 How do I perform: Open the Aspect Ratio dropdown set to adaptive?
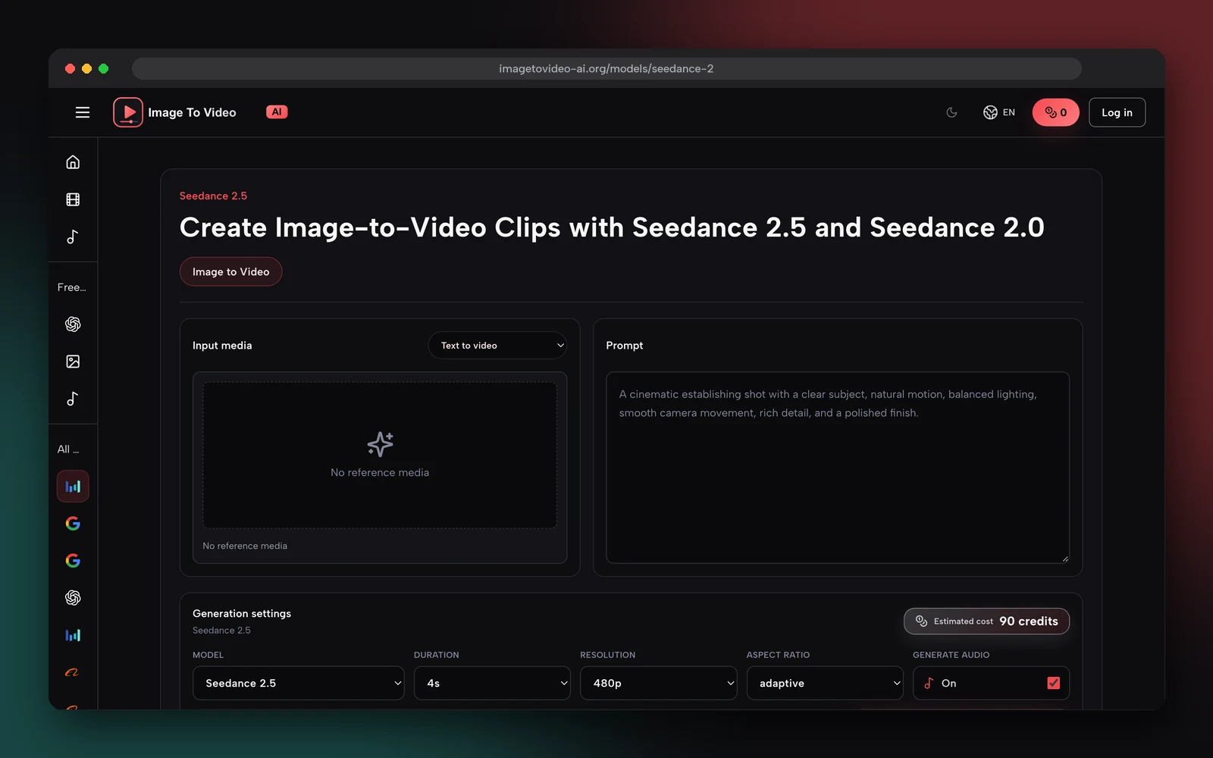[x=825, y=683]
